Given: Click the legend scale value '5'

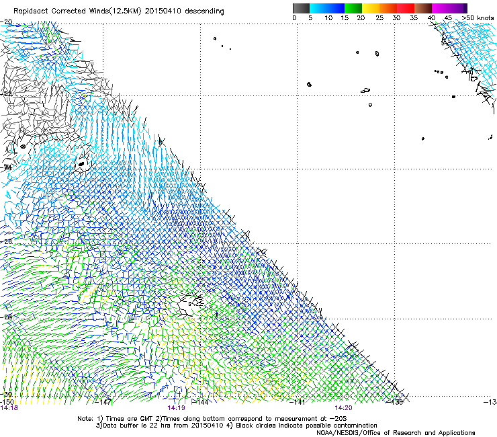Looking at the screenshot, I should tap(310, 18).
